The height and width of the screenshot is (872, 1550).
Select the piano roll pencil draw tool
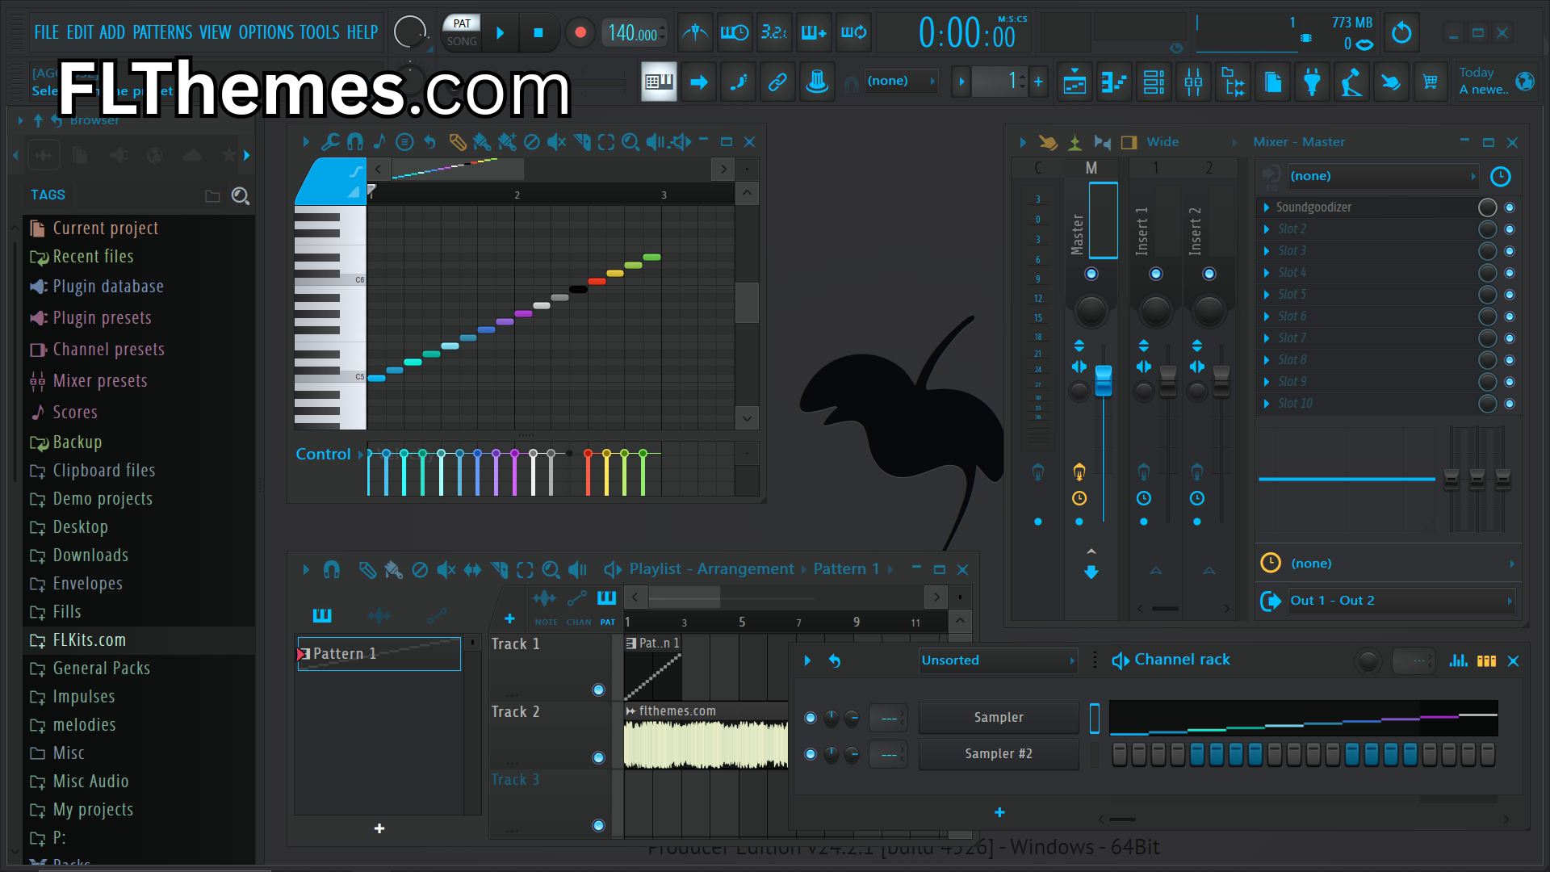pyautogui.click(x=457, y=142)
